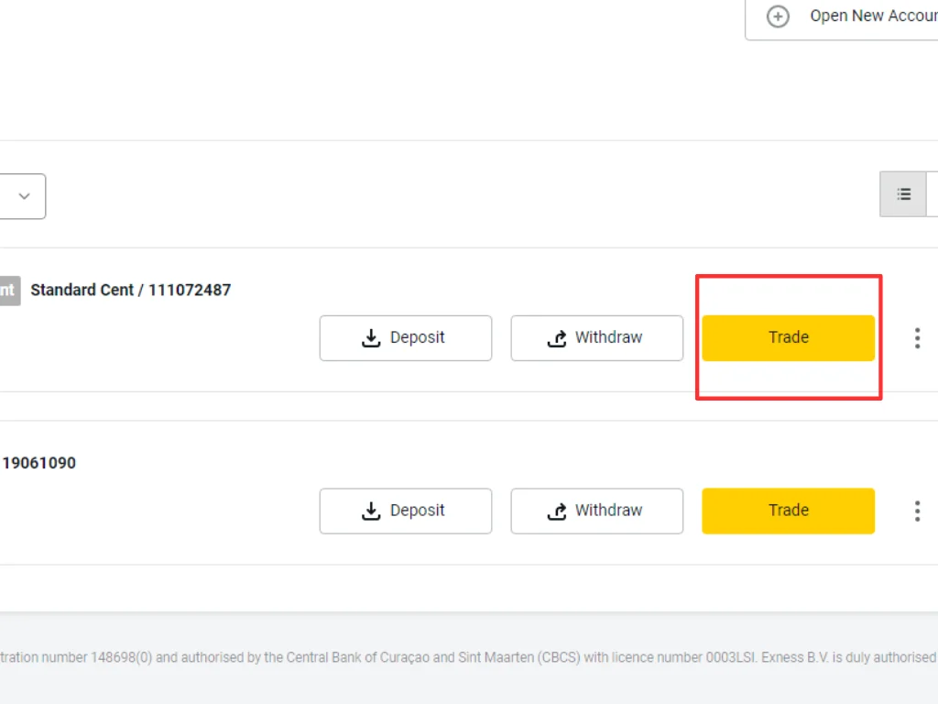Viewport: 938px width, 704px height.
Task: Select the 19061090 account number text
Action: tap(38, 463)
